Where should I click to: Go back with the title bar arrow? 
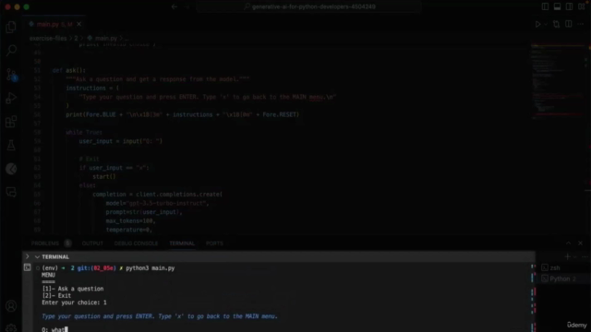tap(175, 6)
